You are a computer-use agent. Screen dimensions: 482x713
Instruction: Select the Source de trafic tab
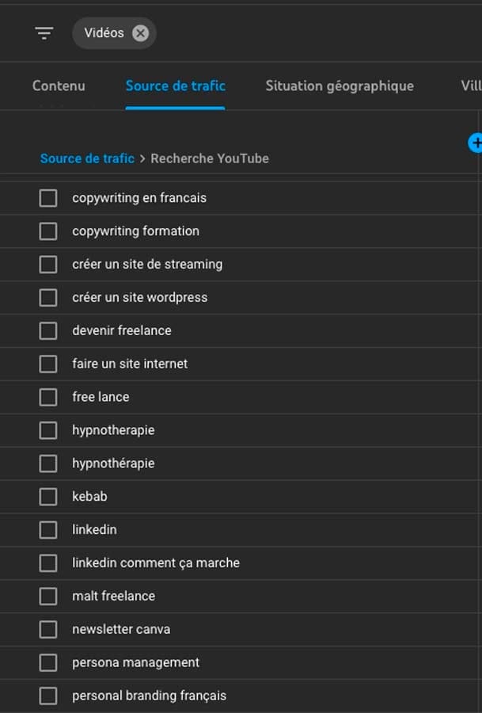point(175,86)
